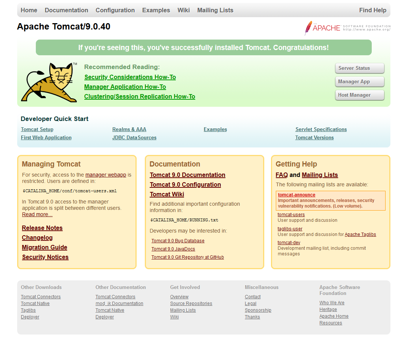Click JDBC DataSources link

(x=134, y=138)
